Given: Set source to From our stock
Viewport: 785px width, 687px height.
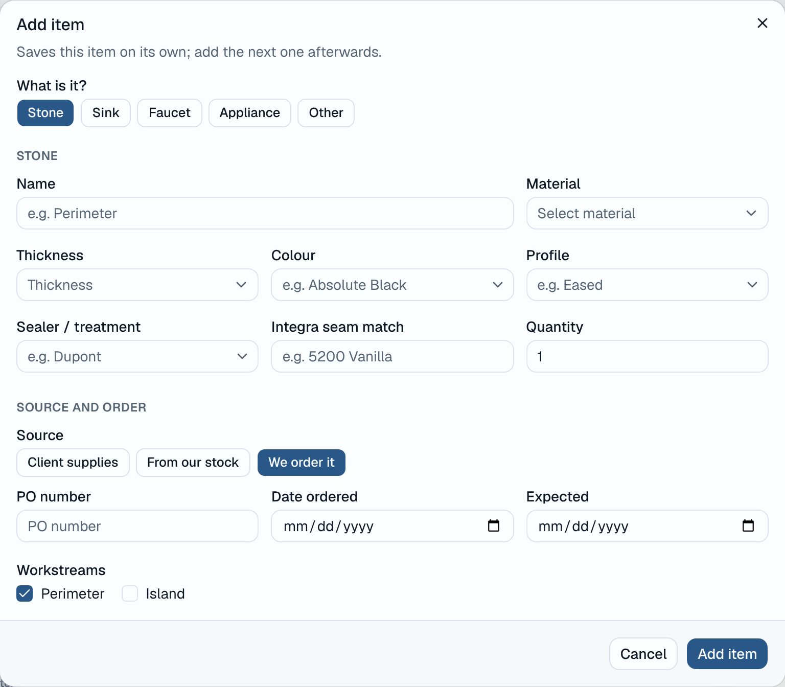Looking at the screenshot, I should [193, 463].
